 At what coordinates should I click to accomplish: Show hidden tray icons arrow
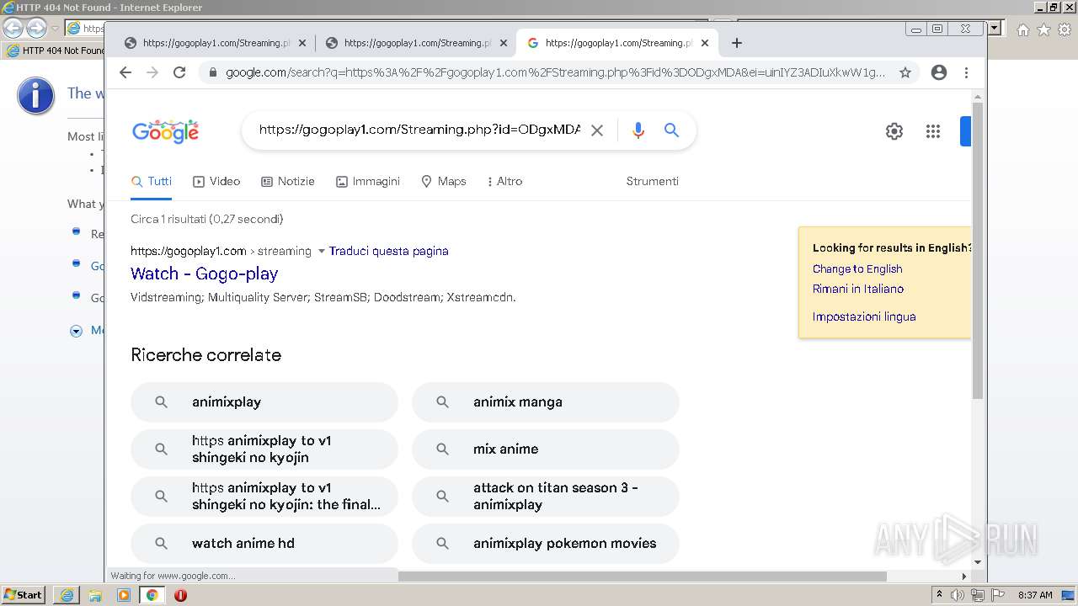click(x=940, y=595)
